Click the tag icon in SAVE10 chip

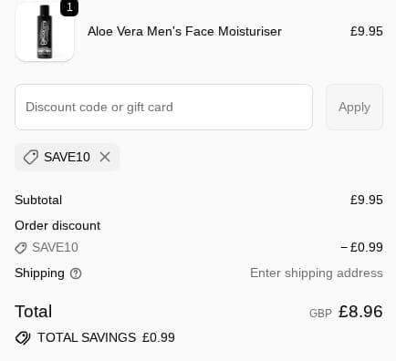[x=31, y=157]
